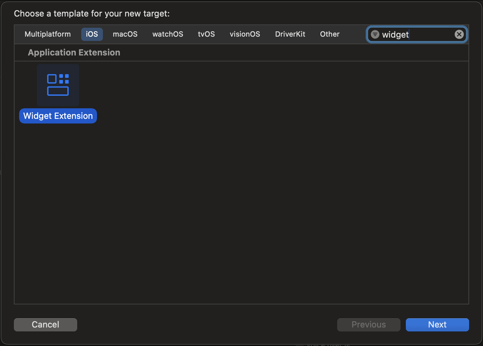Viewport: 483px width, 346px height.
Task: Click the filter icon in the search field
Action: point(375,34)
